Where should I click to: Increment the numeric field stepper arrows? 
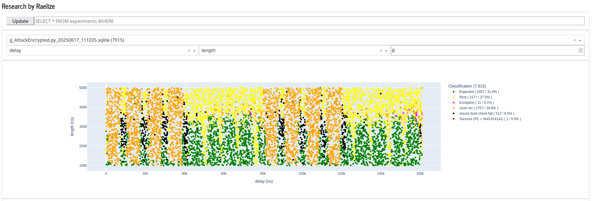(x=581, y=49)
